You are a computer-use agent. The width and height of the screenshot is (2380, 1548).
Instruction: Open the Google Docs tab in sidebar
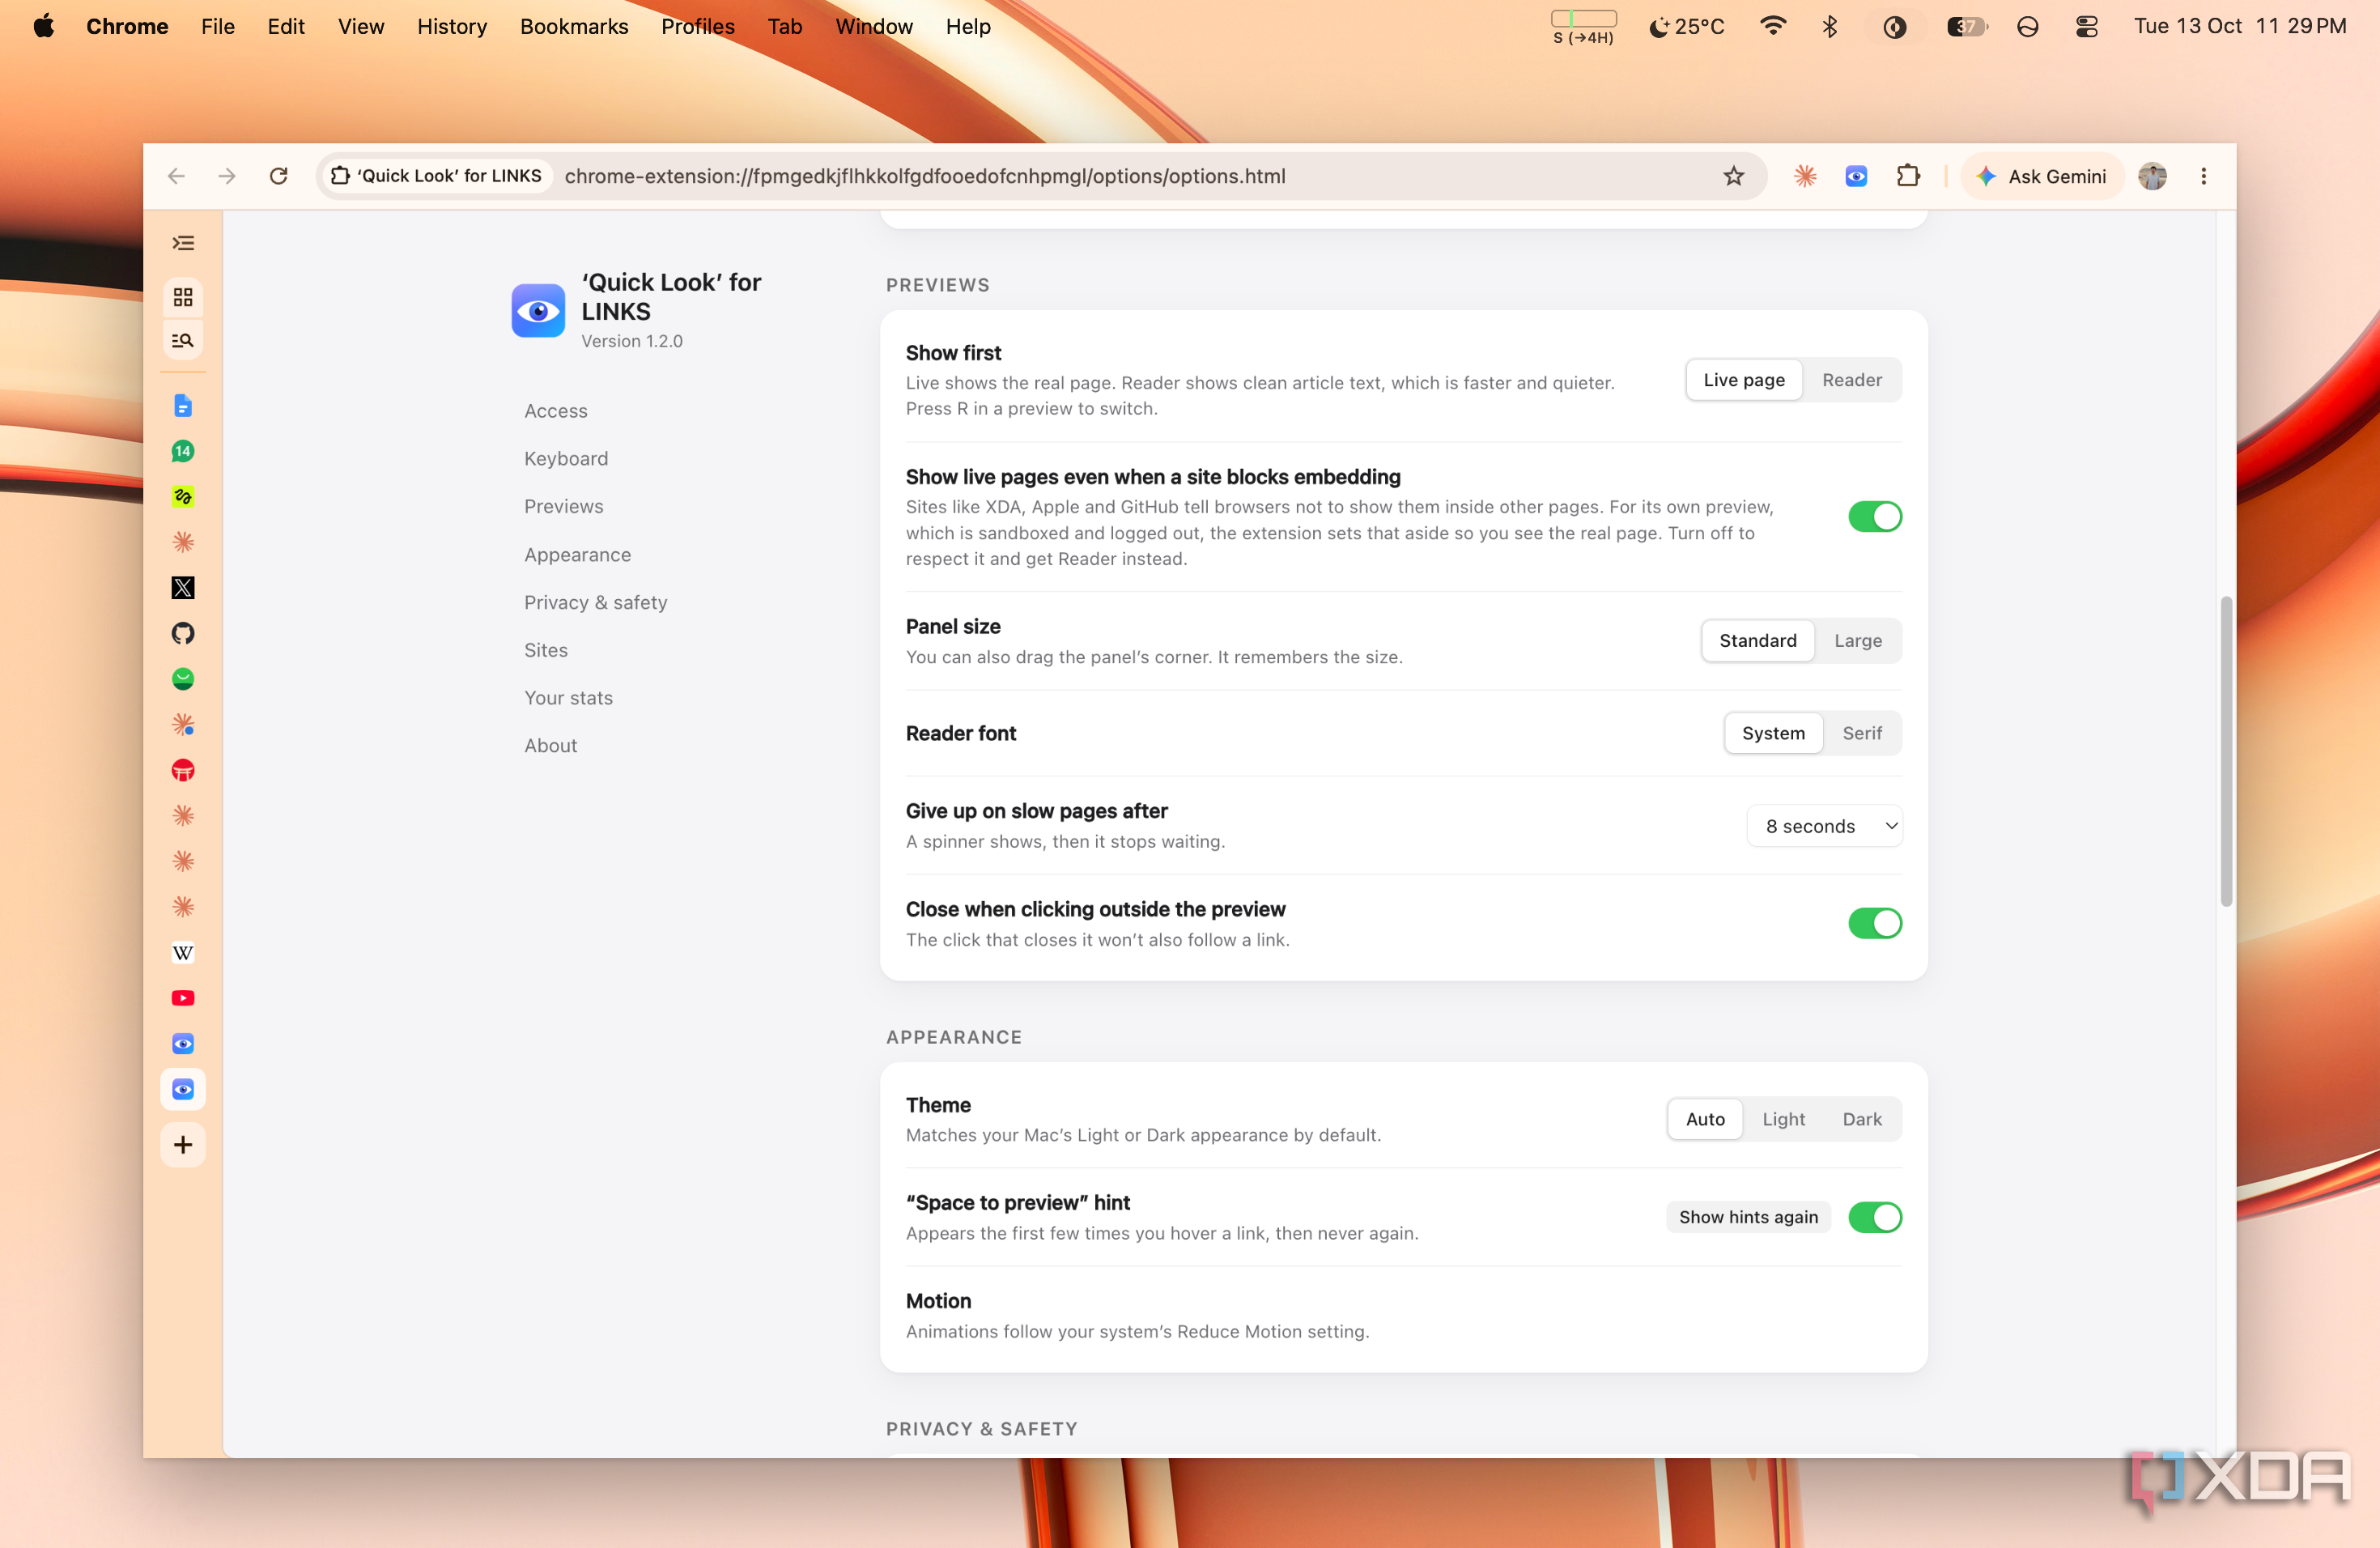point(183,405)
